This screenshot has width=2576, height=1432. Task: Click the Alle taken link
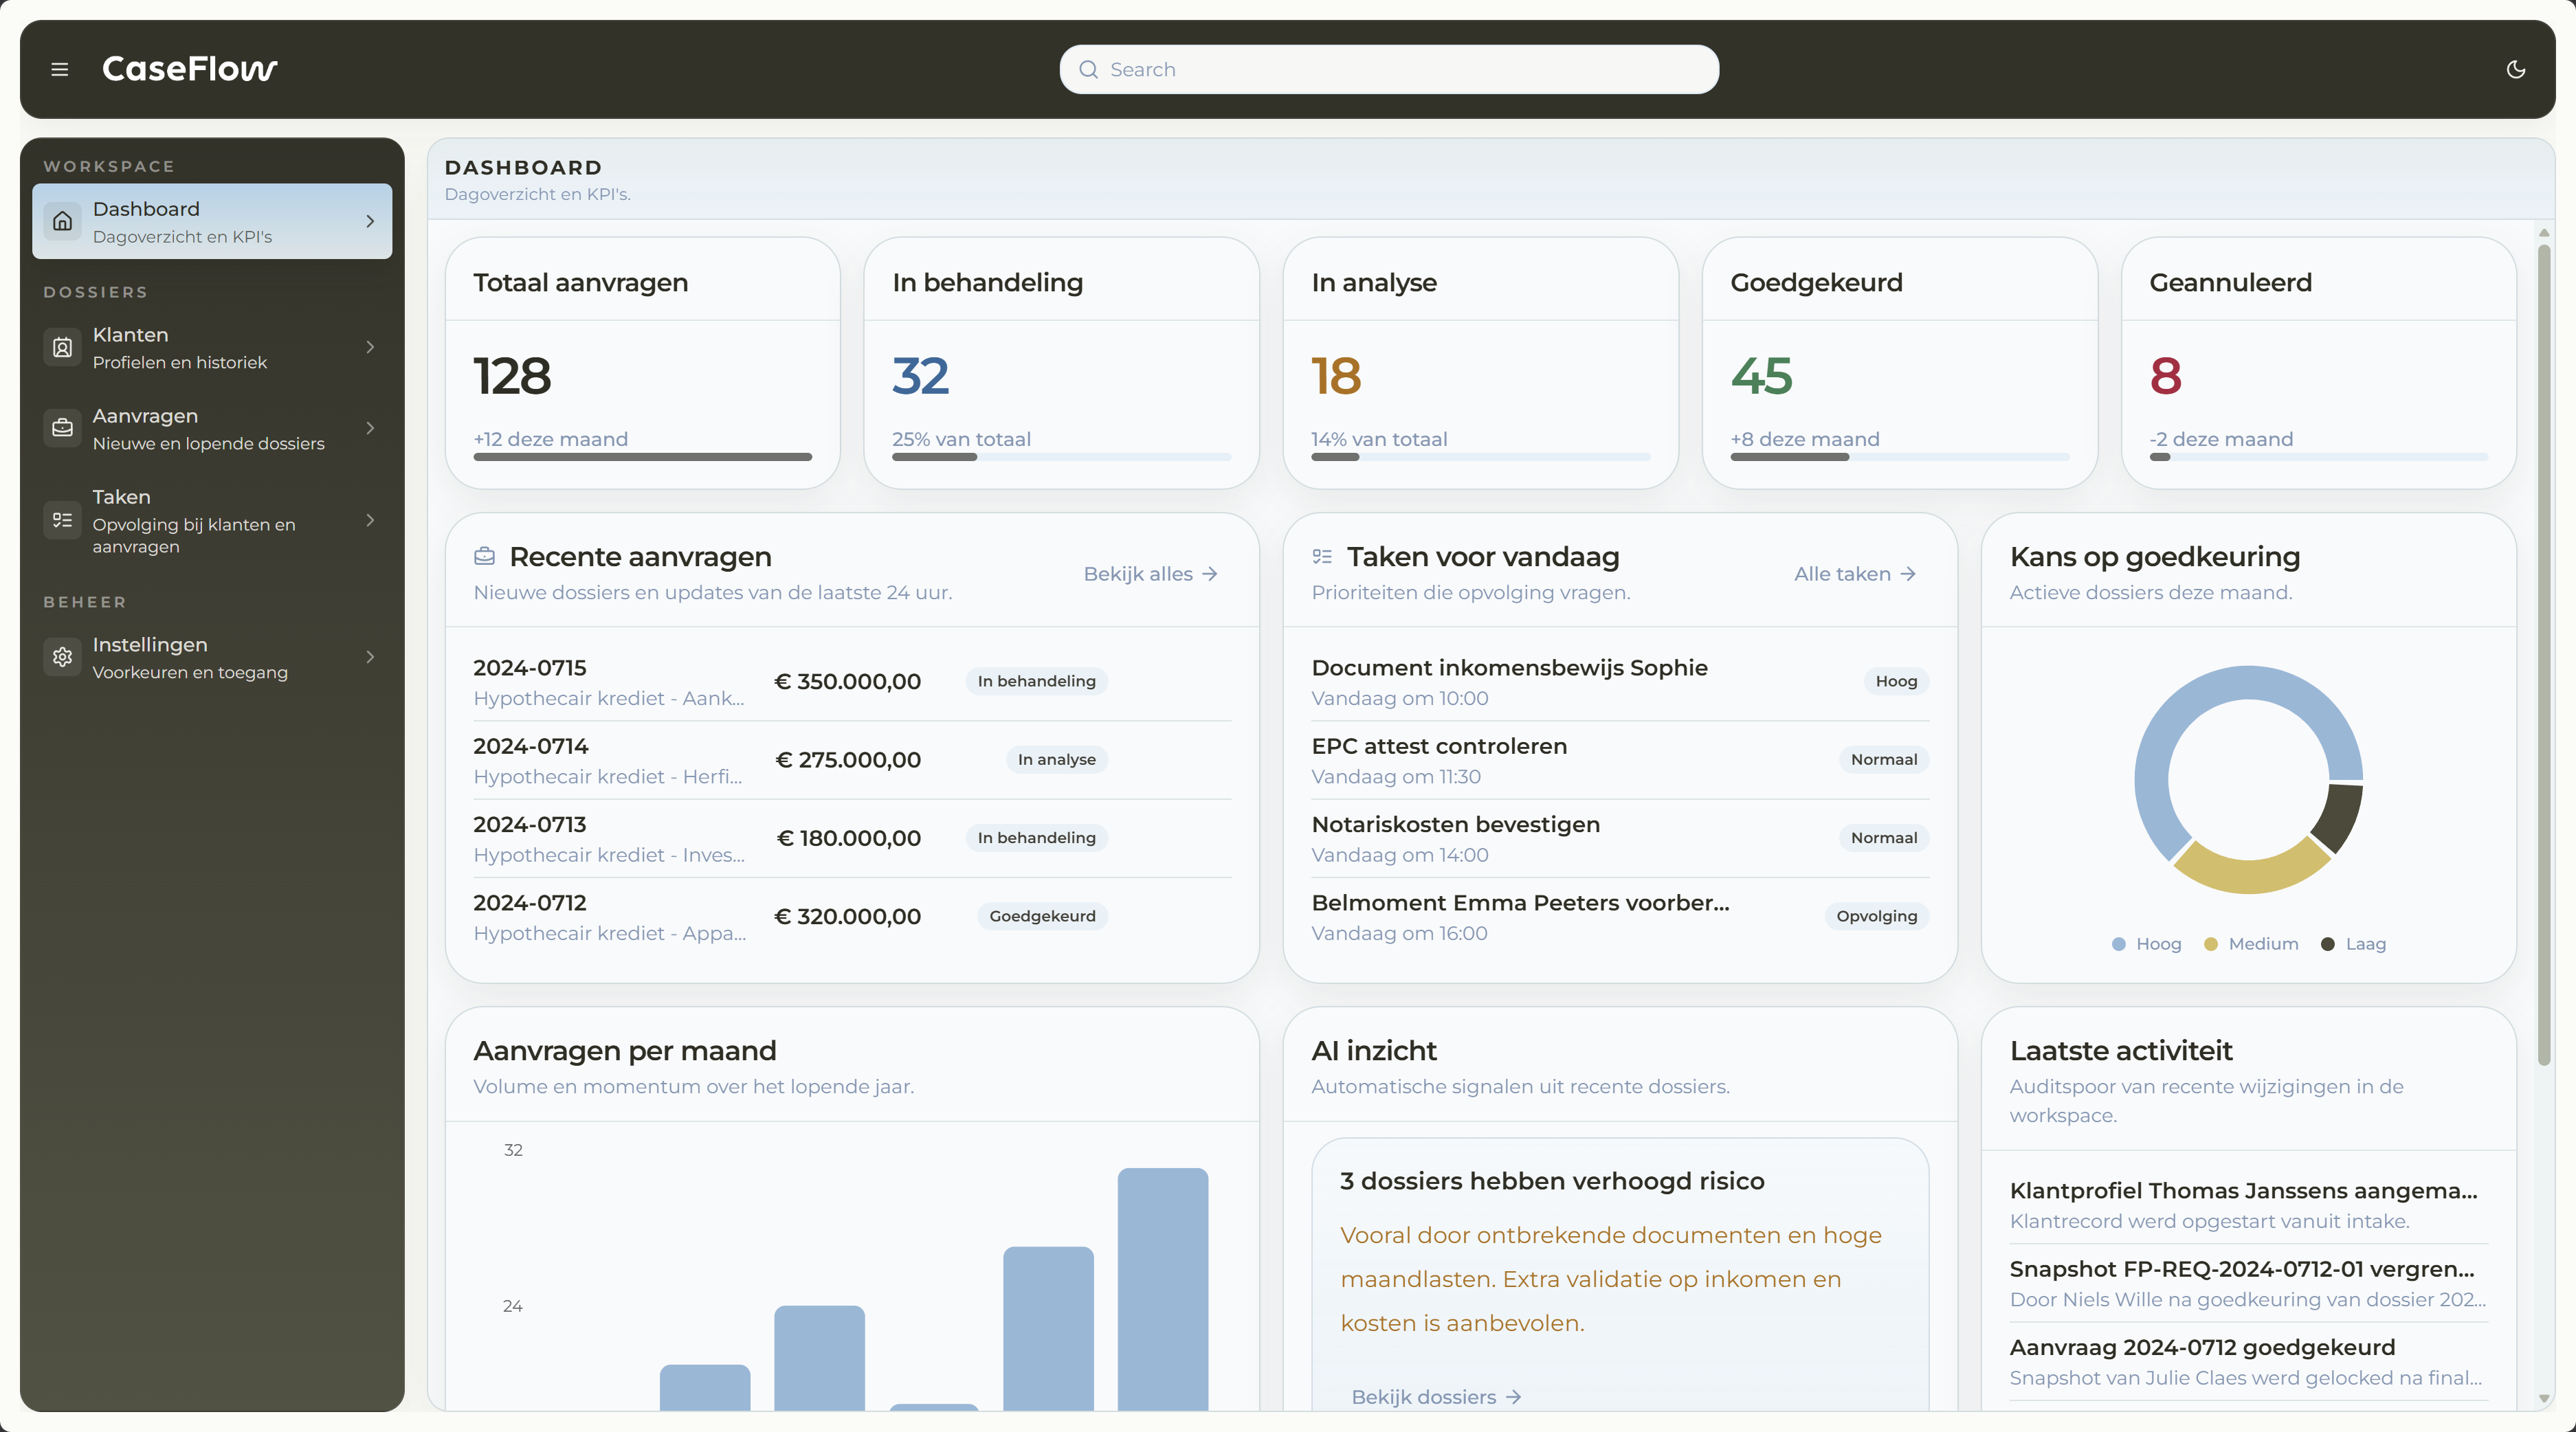tap(1855, 574)
